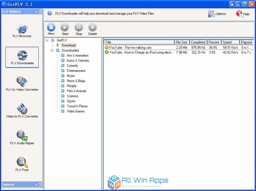
Task: Click the blue info icon
Action: tap(50, 13)
